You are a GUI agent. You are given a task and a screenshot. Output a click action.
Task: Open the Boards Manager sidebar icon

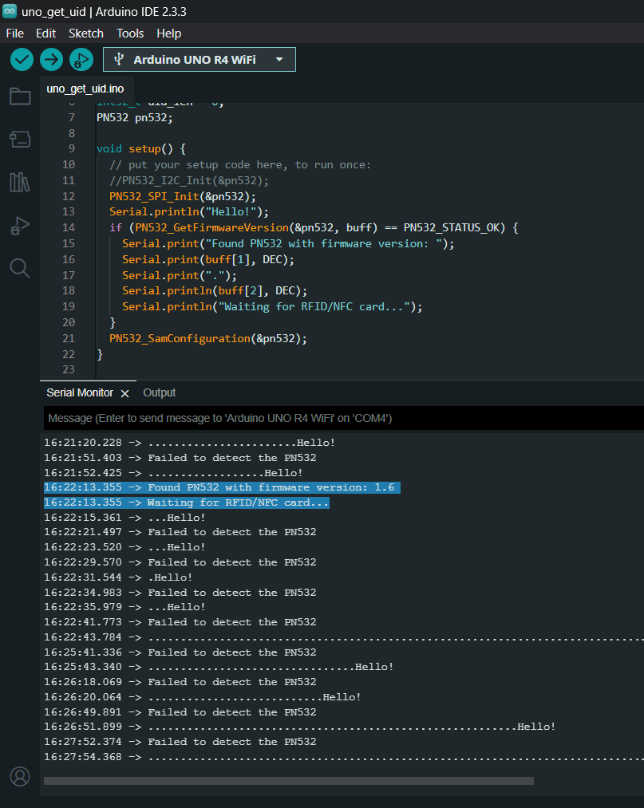[x=20, y=139]
